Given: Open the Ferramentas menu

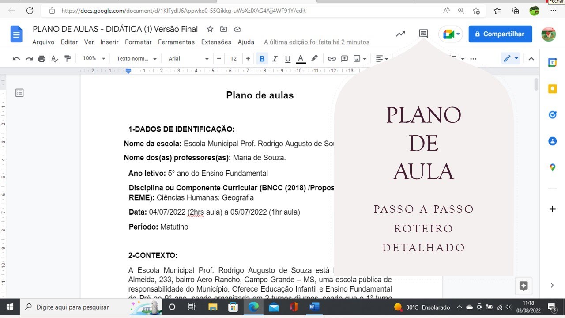Looking at the screenshot, I should coord(176,42).
